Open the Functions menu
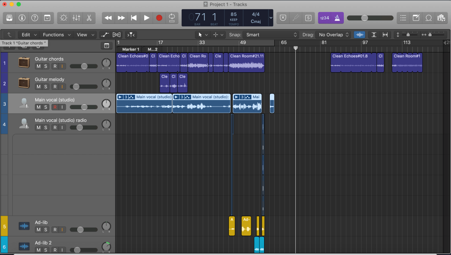Image resolution: width=451 pixels, height=255 pixels. (56, 35)
